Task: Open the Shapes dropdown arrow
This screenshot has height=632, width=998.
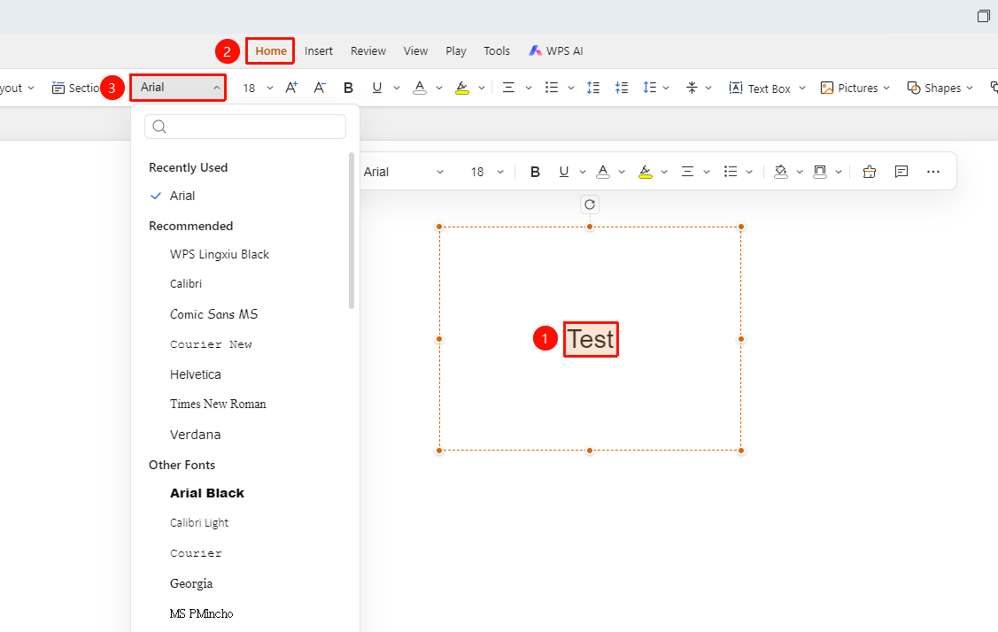Action: [x=970, y=88]
